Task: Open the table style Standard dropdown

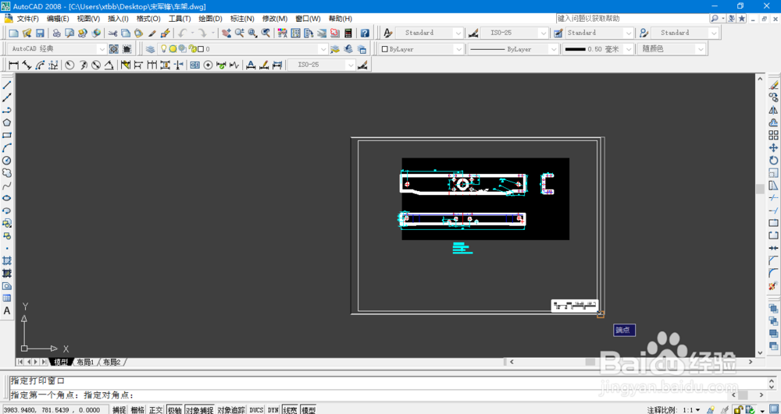Action: tap(629, 33)
